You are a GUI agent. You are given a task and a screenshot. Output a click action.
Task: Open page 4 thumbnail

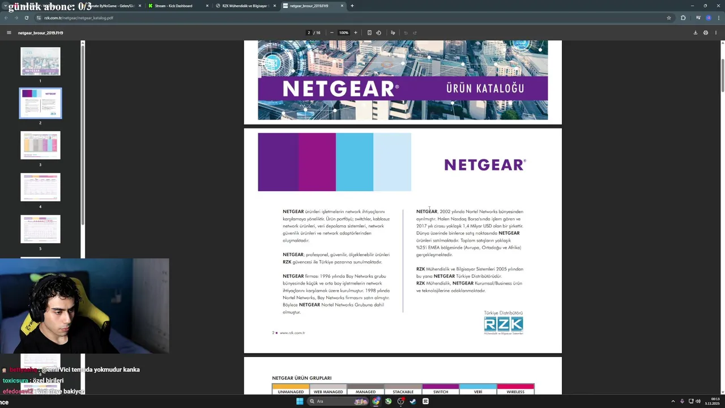(40, 187)
